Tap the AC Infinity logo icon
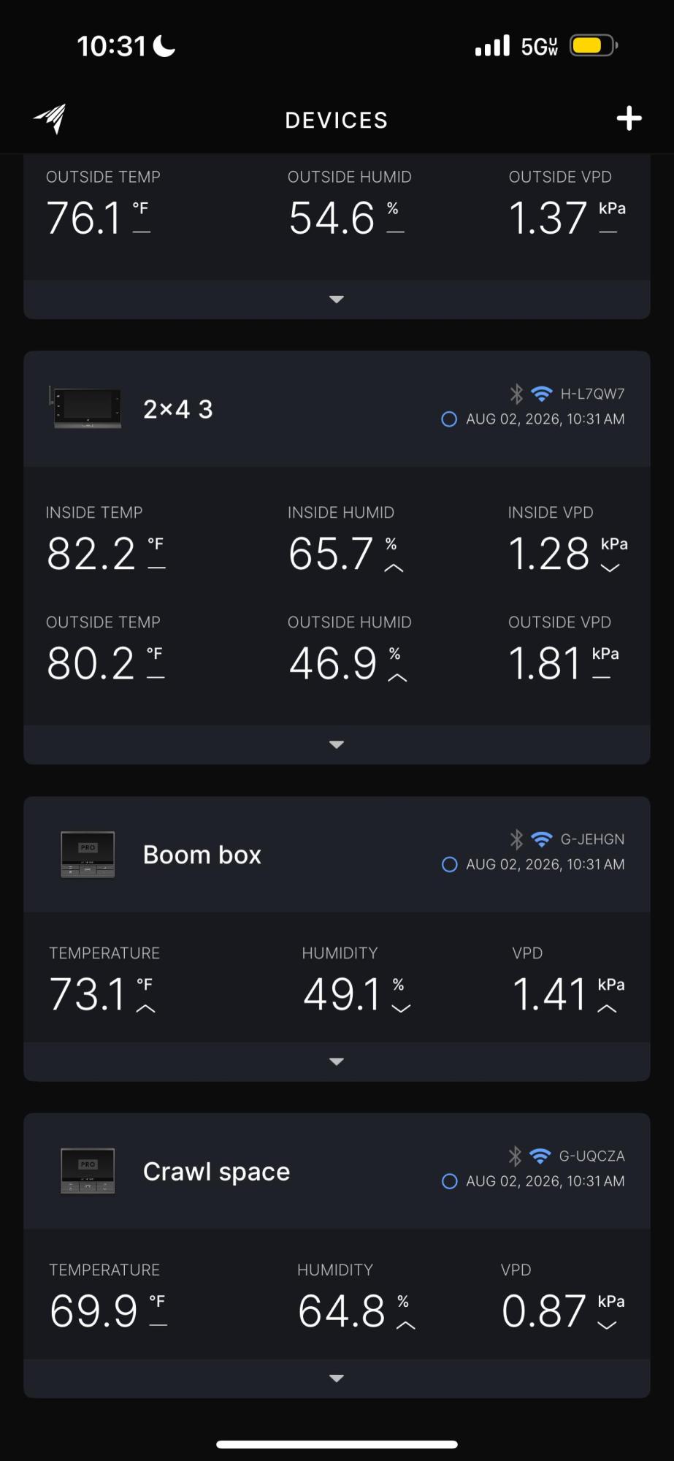The image size is (674, 1461). tap(50, 118)
